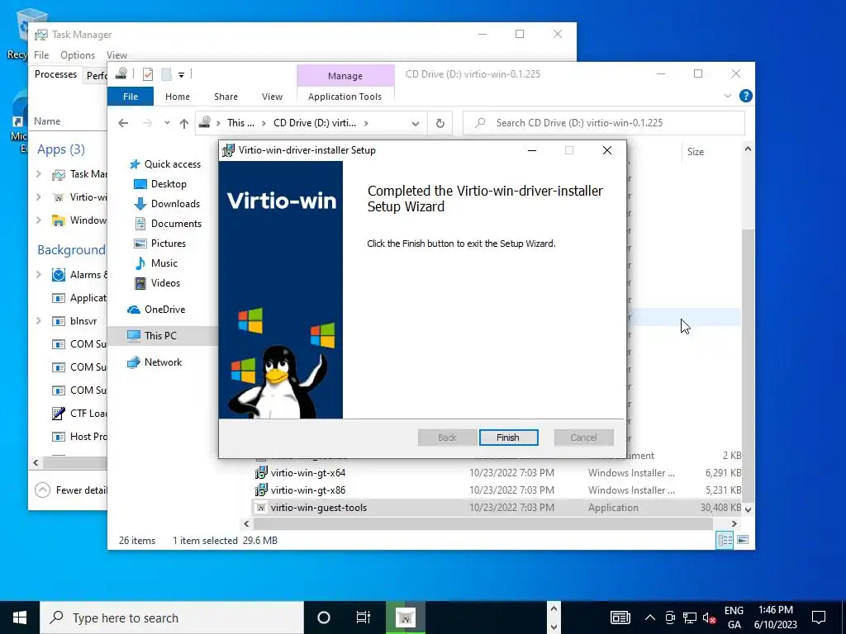The width and height of the screenshot is (846, 634).
Task: Open the View ribbon tab in Explorer
Action: pyautogui.click(x=272, y=97)
